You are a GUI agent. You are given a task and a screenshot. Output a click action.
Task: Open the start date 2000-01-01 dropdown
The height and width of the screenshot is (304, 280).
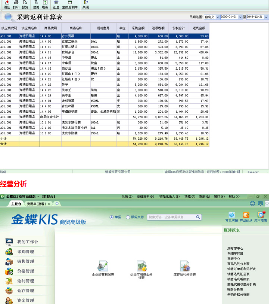[x=240, y=17]
